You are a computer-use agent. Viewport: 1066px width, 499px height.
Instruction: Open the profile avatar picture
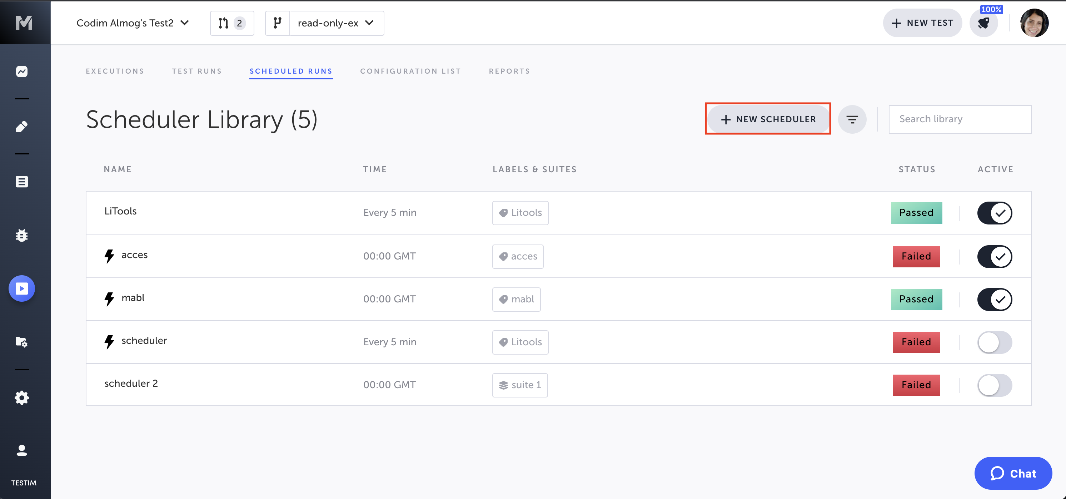1034,23
